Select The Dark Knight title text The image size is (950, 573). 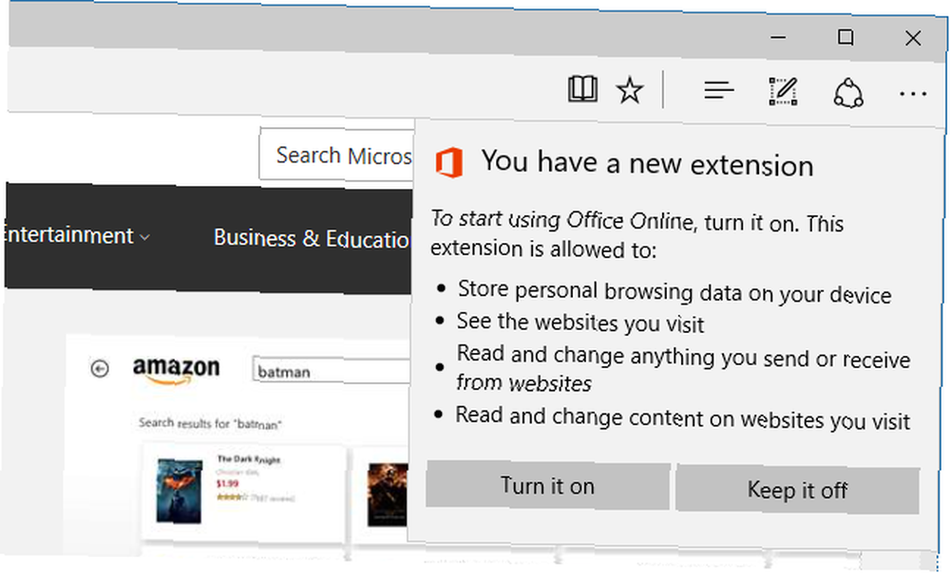point(248,459)
